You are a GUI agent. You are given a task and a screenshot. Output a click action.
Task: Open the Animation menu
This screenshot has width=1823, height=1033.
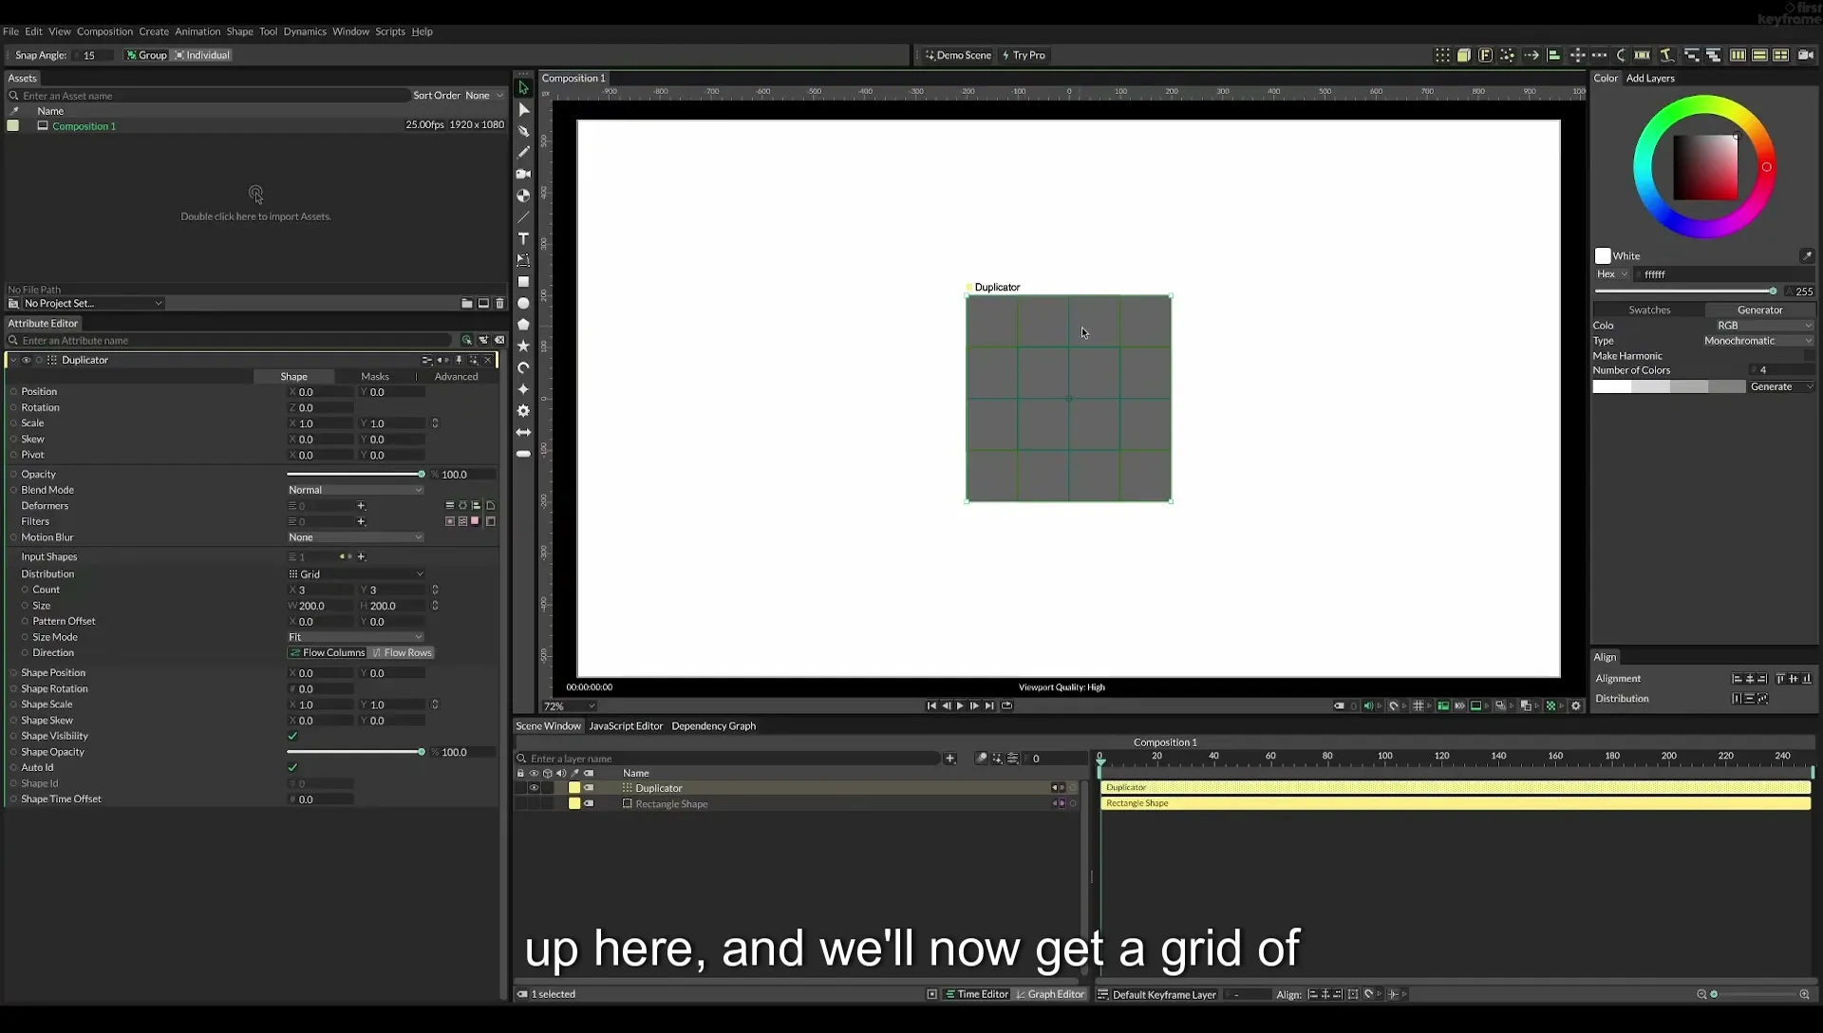pyautogui.click(x=197, y=31)
